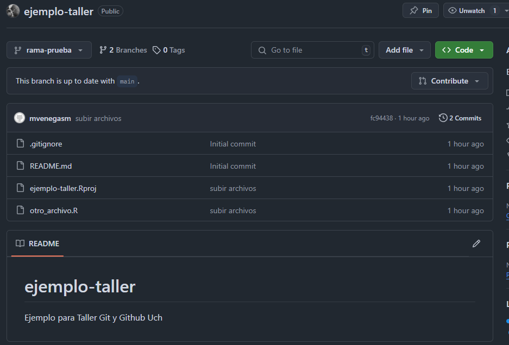Screen dimensions: 509x345
Task: Expand the Contribute dropdown
Action: [x=449, y=81]
